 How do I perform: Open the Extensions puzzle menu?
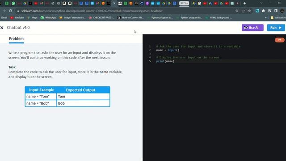(x=263, y=11)
